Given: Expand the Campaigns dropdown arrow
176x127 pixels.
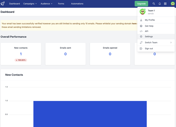Looking at the screenshot, I should tap(36, 4).
